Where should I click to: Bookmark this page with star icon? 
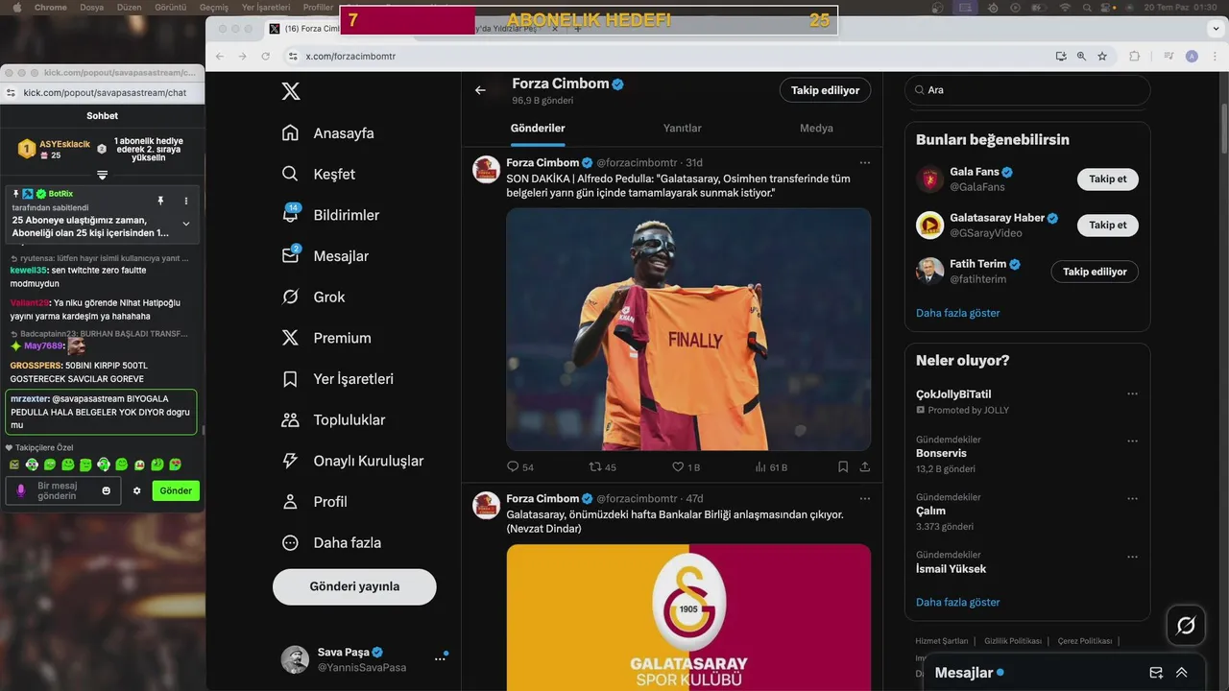coord(1102,56)
